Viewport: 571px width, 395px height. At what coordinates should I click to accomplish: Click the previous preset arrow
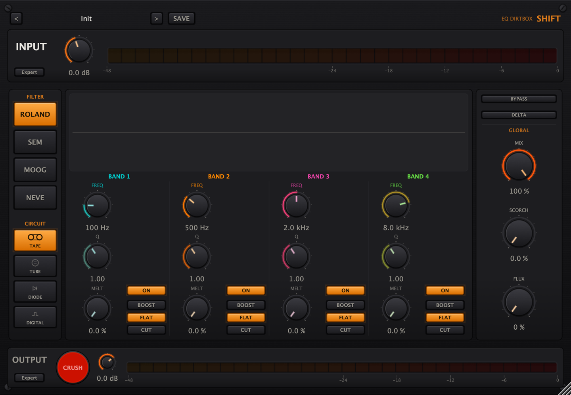click(16, 19)
